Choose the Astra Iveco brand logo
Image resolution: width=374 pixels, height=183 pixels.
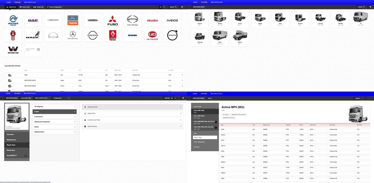(13, 20)
